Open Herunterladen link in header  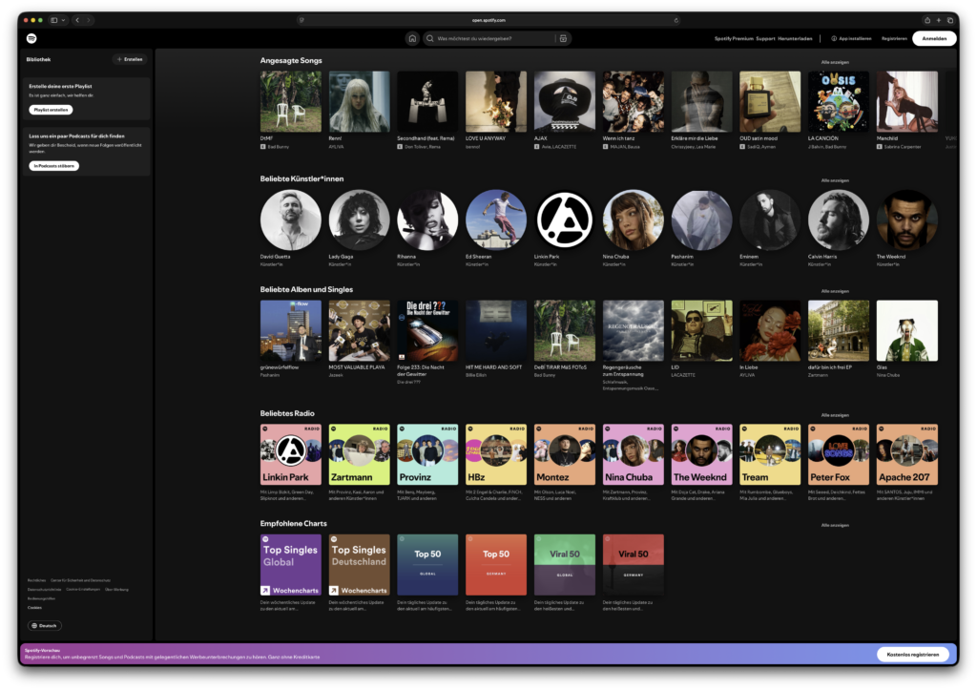[795, 38]
